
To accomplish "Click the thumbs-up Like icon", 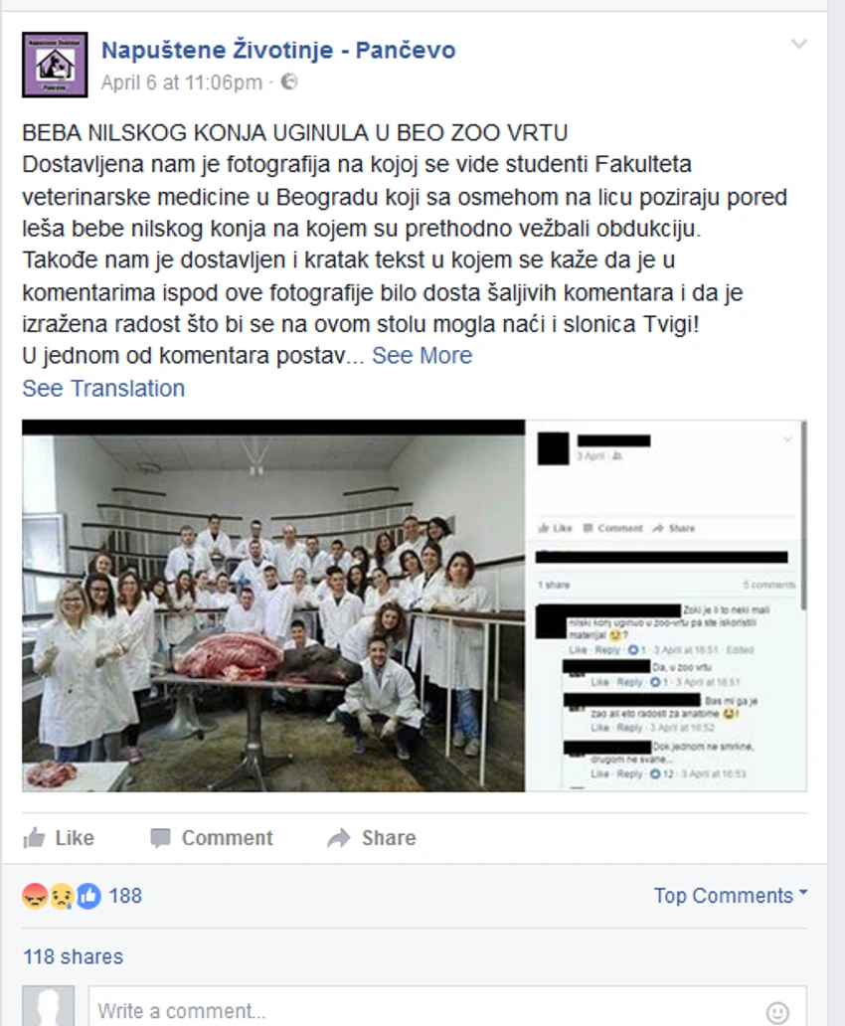I will [x=34, y=837].
